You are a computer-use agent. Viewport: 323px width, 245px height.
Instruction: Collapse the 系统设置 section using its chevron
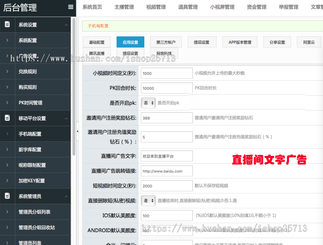66,25
